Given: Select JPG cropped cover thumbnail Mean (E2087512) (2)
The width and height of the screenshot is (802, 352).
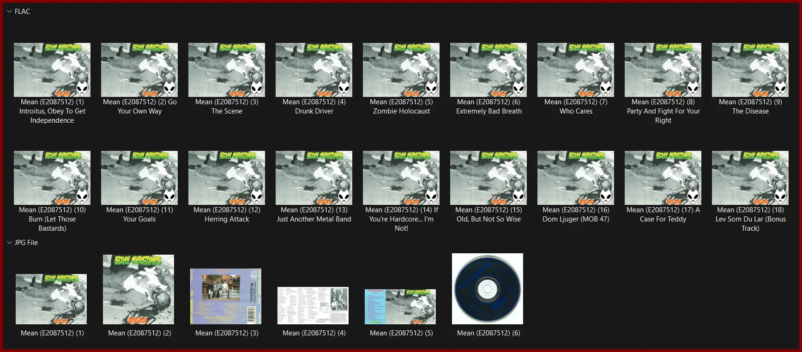Looking at the screenshot, I should [139, 289].
